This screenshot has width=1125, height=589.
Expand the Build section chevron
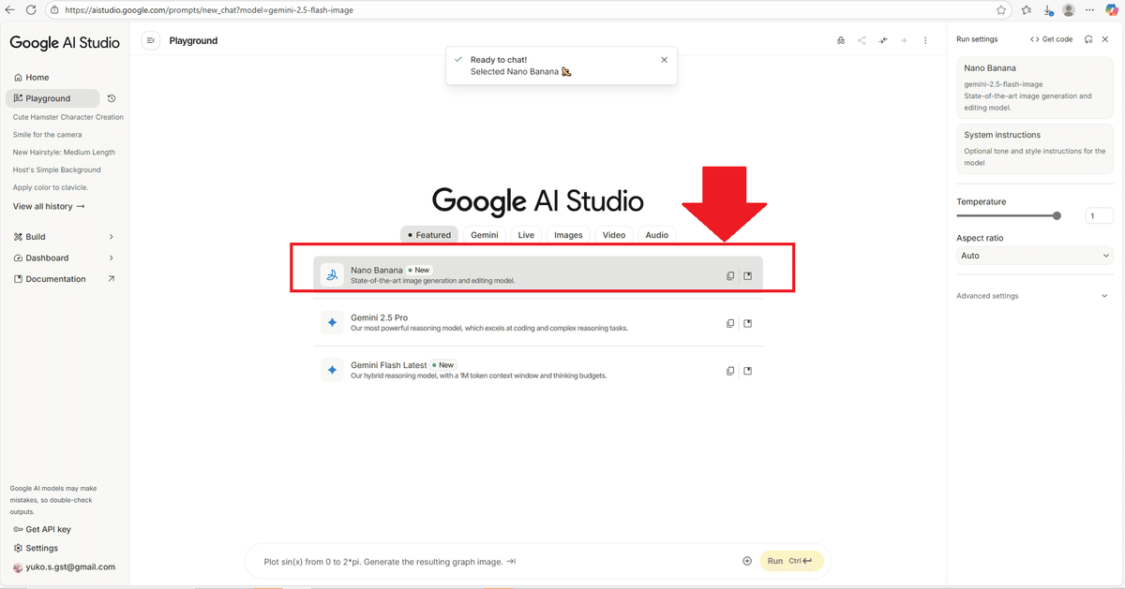112,237
